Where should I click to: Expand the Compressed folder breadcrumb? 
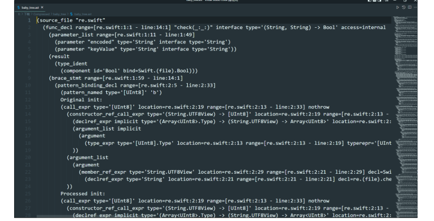point(41,14)
